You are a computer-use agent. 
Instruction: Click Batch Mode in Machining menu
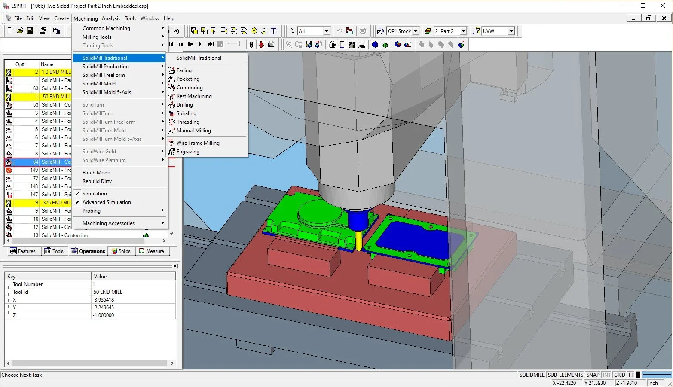point(119,173)
